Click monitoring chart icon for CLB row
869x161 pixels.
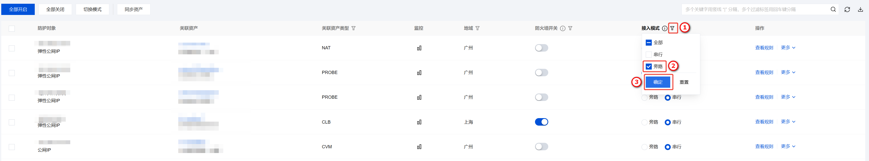419,122
